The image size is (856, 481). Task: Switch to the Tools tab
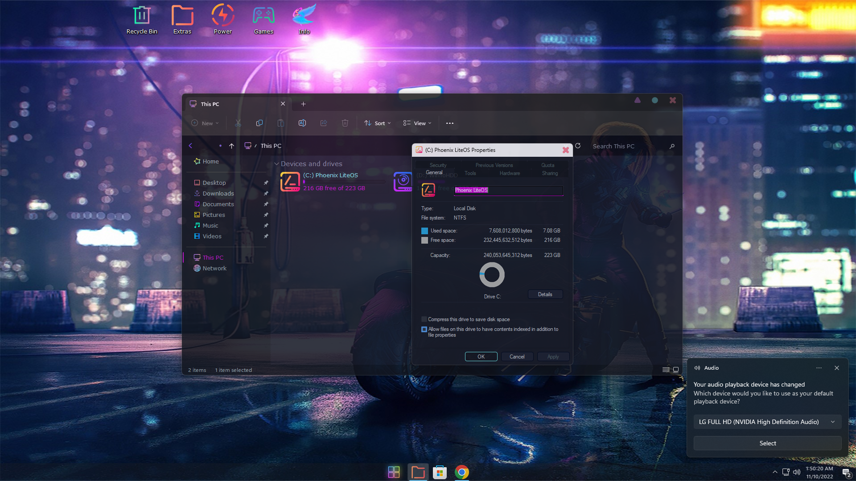tap(470, 173)
